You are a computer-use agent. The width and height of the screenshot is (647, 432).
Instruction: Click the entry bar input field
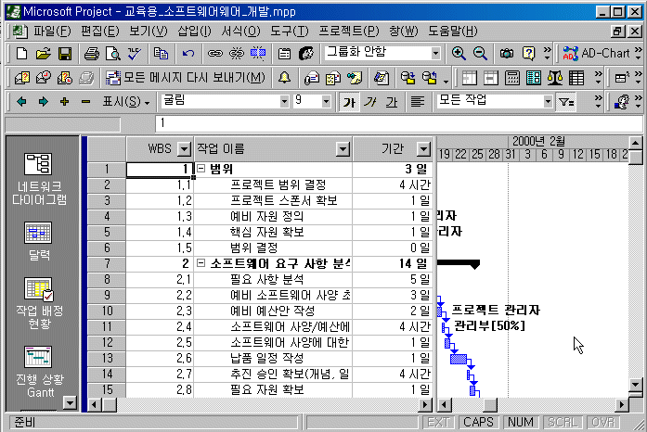coord(398,123)
